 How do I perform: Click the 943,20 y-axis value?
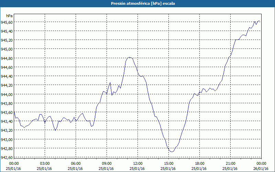point(7,130)
